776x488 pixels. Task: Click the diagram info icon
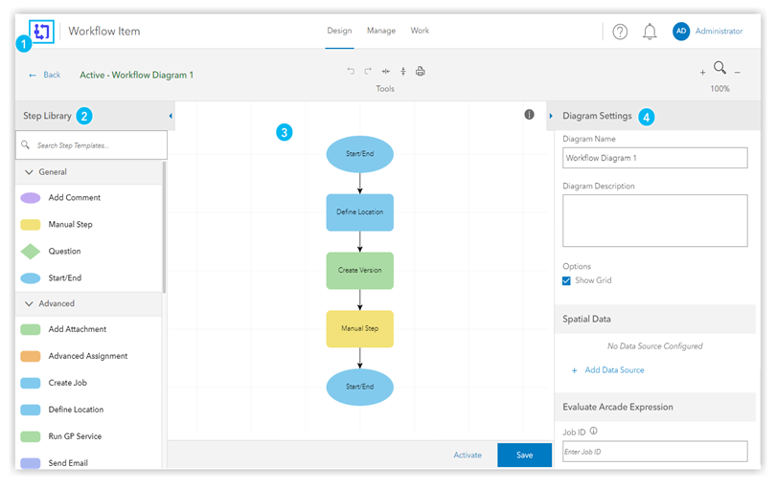pos(529,115)
